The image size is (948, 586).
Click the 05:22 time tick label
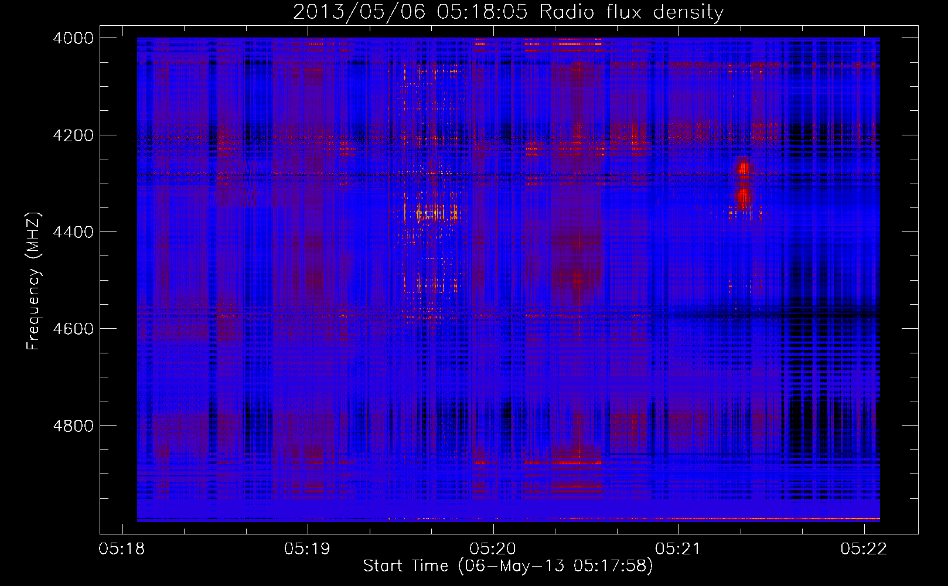(x=864, y=549)
